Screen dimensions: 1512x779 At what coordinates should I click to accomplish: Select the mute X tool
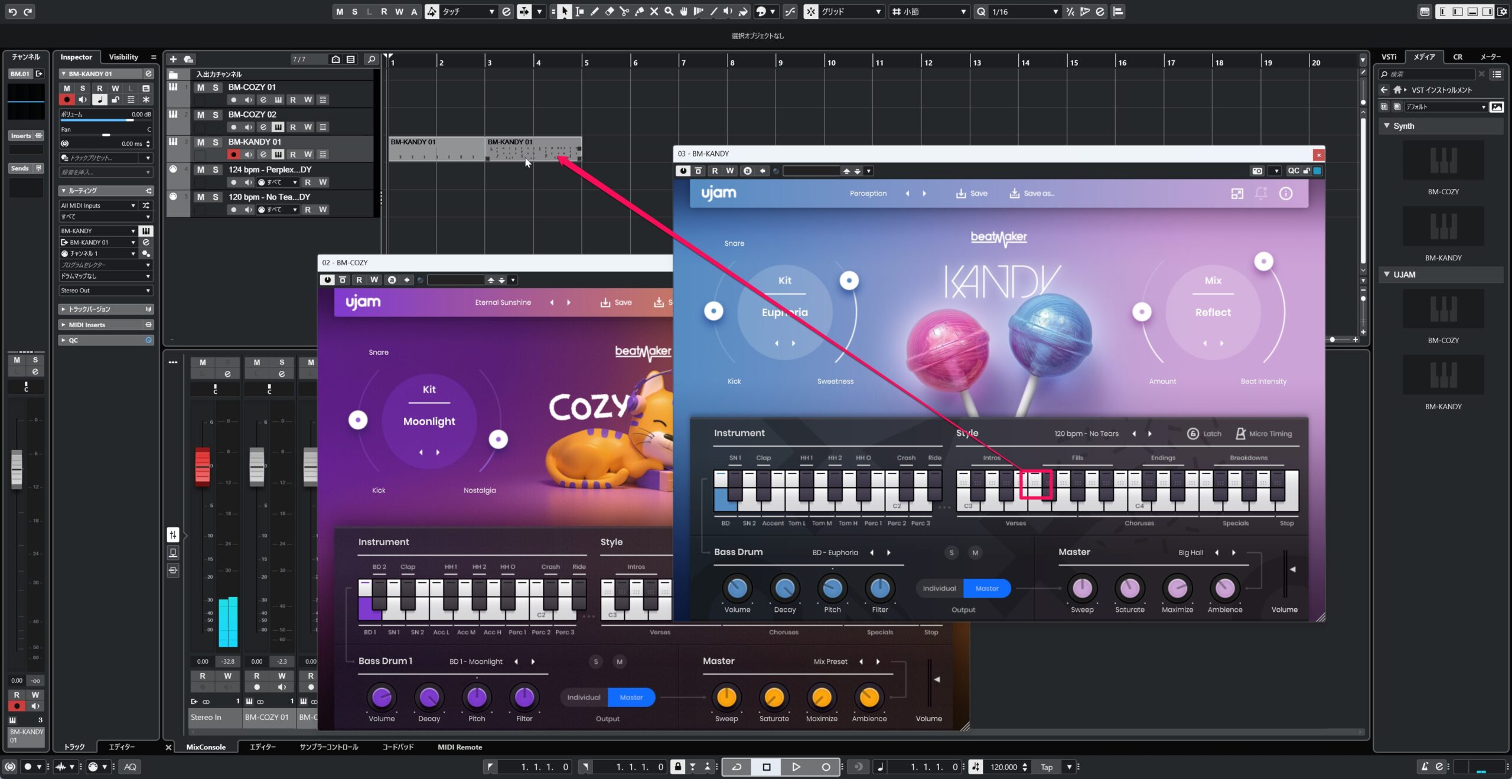654,11
